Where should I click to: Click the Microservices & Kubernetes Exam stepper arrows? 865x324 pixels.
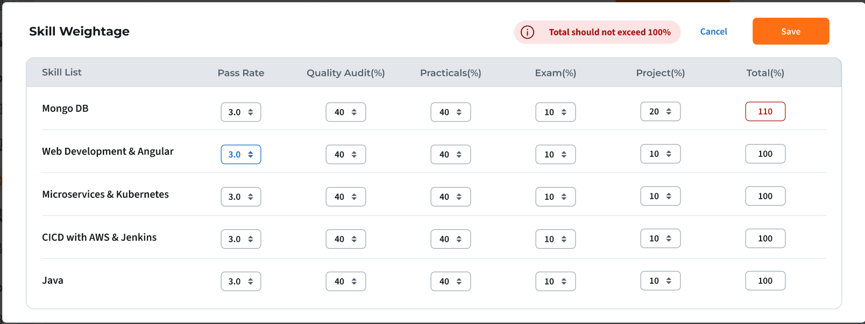click(x=564, y=197)
